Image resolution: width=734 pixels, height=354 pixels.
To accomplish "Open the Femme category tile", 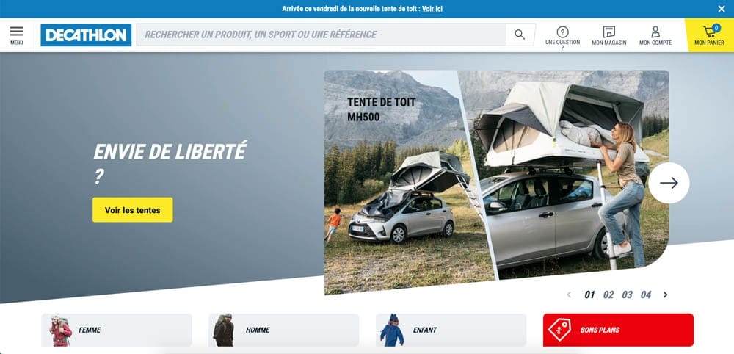I will pyautogui.click(x=117, y=330).
